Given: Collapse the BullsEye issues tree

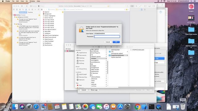Looking at the screenshot, I should 13,15.
